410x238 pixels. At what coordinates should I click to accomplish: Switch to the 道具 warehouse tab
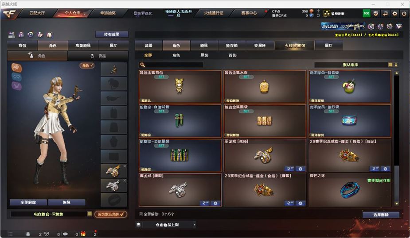point(204,46)
